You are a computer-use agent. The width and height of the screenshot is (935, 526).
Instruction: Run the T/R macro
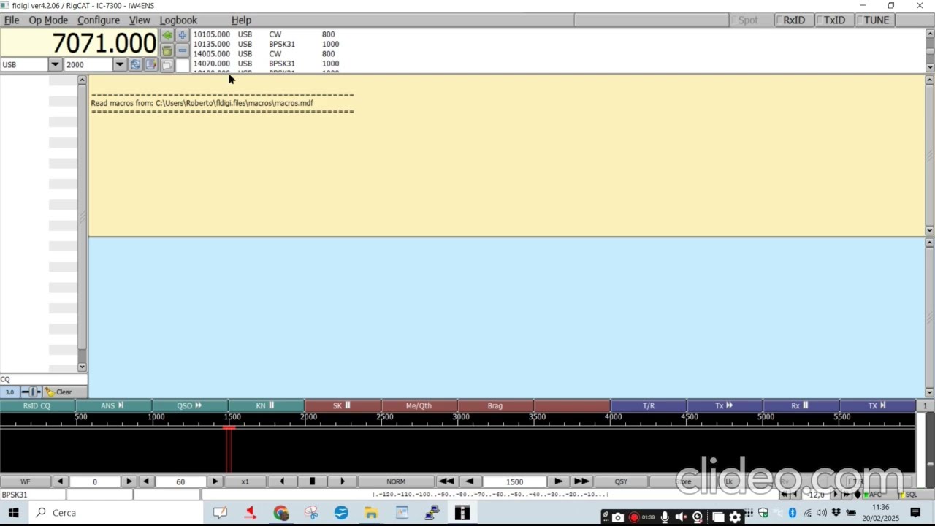648,406
